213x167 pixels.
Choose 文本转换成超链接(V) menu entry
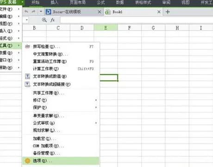61,84
